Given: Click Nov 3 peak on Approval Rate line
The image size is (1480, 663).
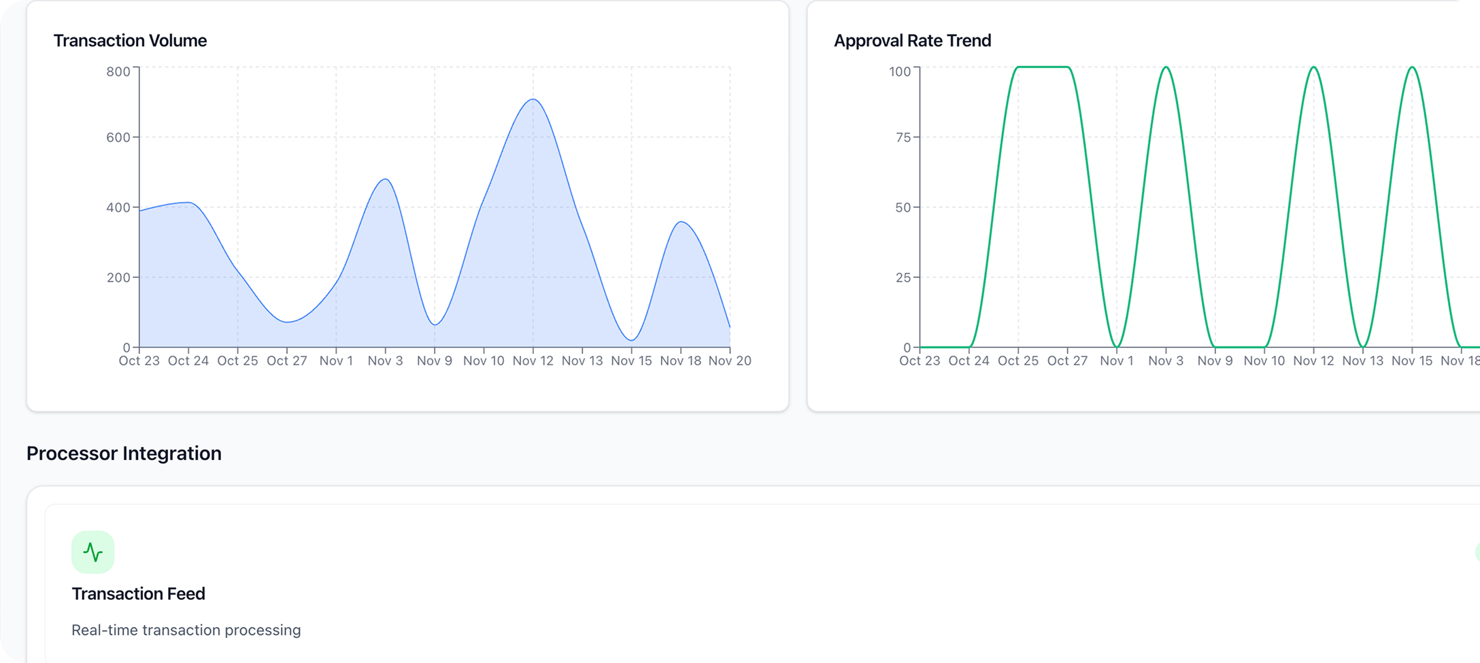Looking at the screenshot, I should [x=1166, y=67].
